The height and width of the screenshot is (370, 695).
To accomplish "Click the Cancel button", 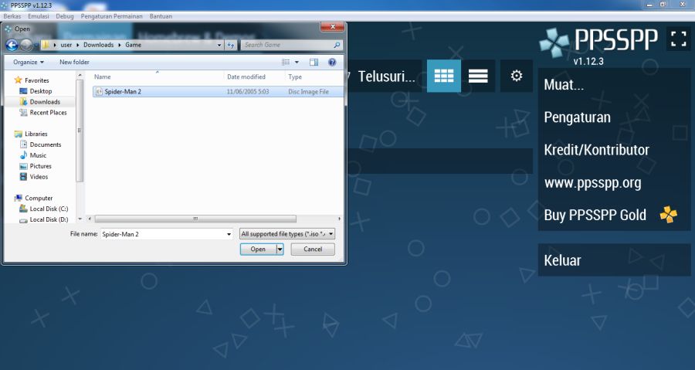I will coord(313,249).
